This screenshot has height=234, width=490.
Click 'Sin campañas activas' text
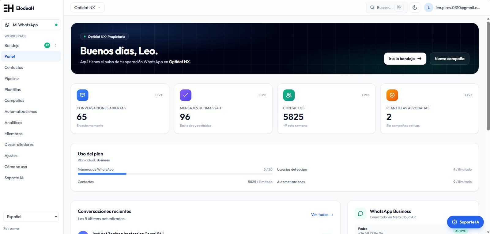(403, 126)
